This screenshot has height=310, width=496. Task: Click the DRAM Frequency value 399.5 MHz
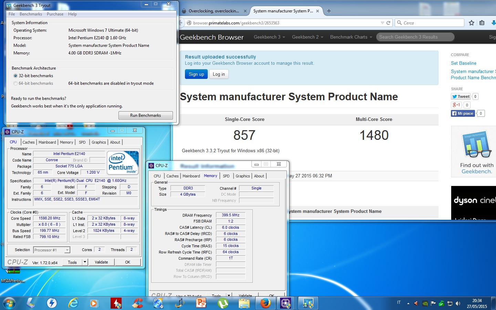[x=230, y=215]
